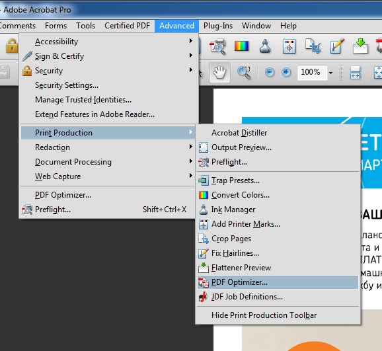382x351 pixels.
Task: Choose Add Printer Marks in submenu
Action: tap(278, 224)
